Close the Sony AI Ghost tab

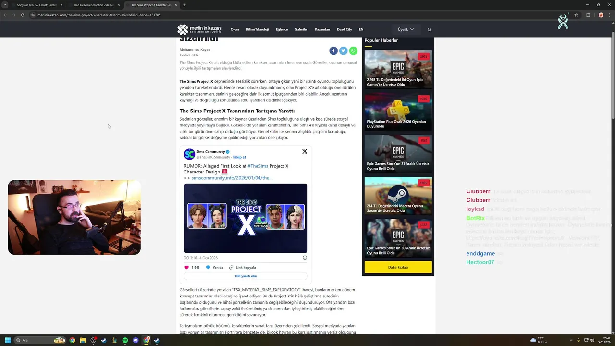point(61,5)
